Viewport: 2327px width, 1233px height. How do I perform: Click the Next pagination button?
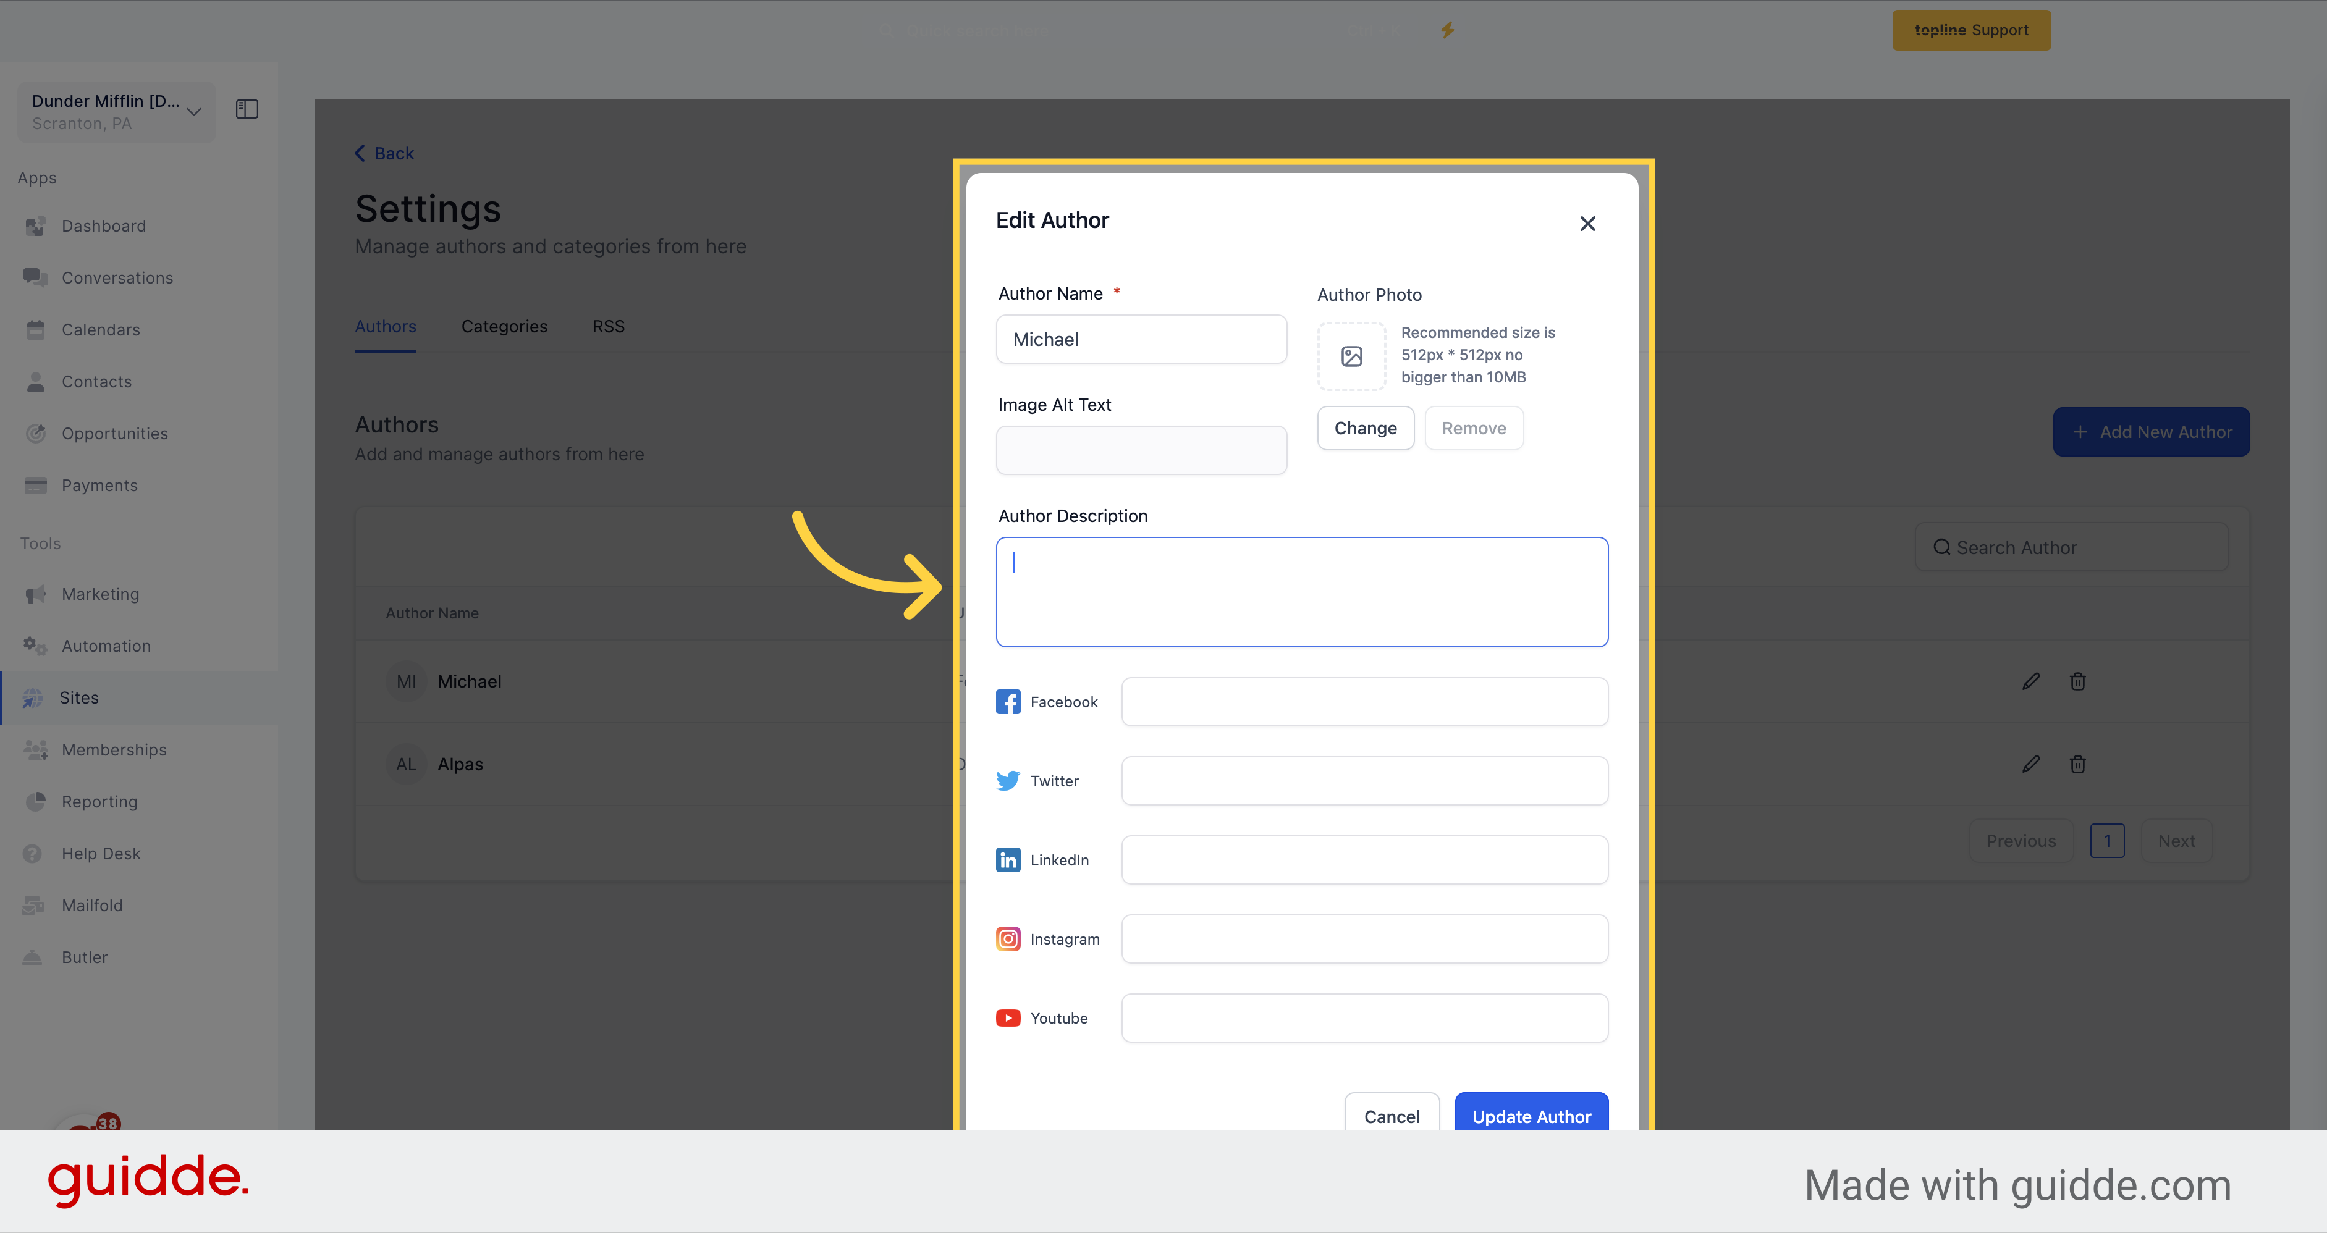(x=2176, y=841)
